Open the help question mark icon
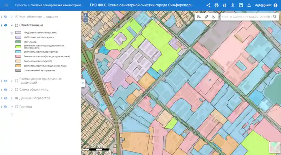The height and width of the screenshot is (155, 281). click(241, 5)
